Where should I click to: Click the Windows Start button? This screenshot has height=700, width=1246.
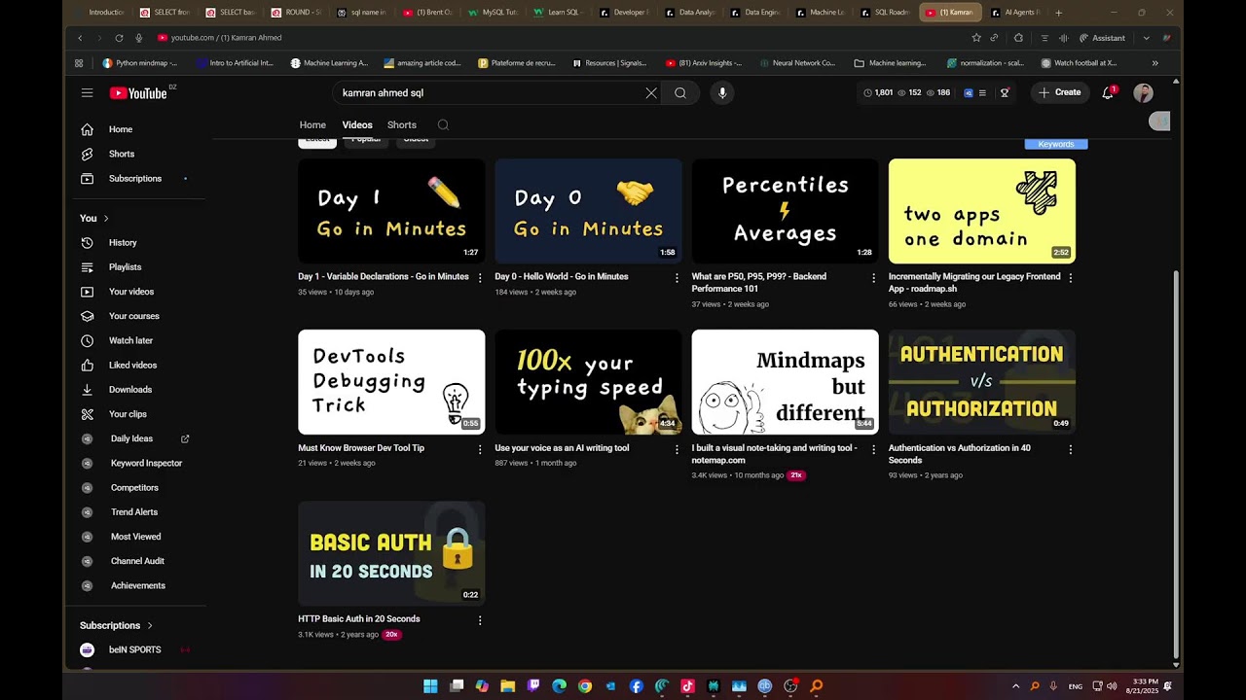[430, 686]
